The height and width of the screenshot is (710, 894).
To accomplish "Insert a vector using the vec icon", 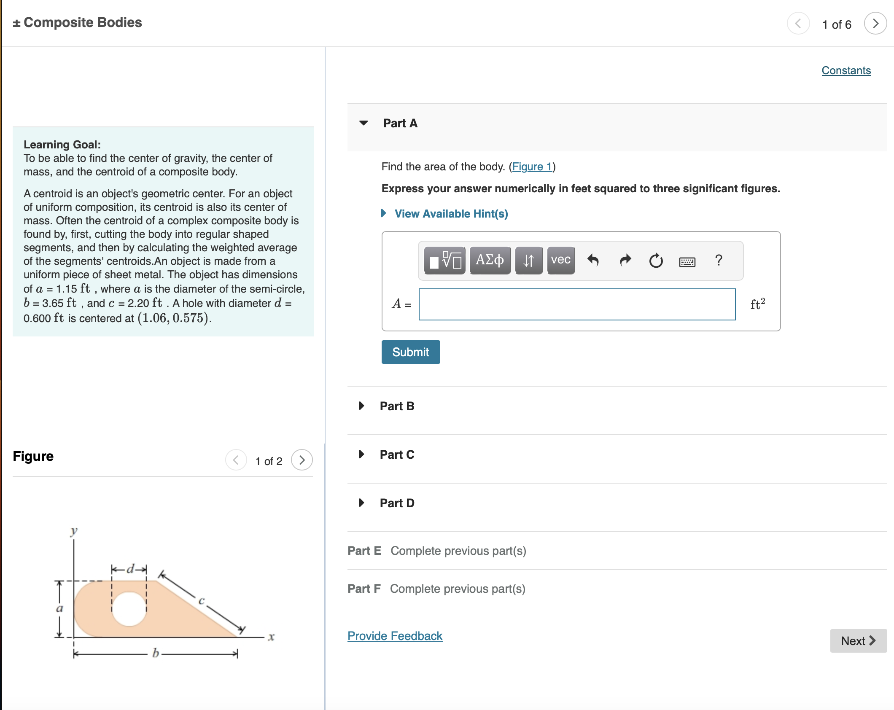I will pos(560,261).
